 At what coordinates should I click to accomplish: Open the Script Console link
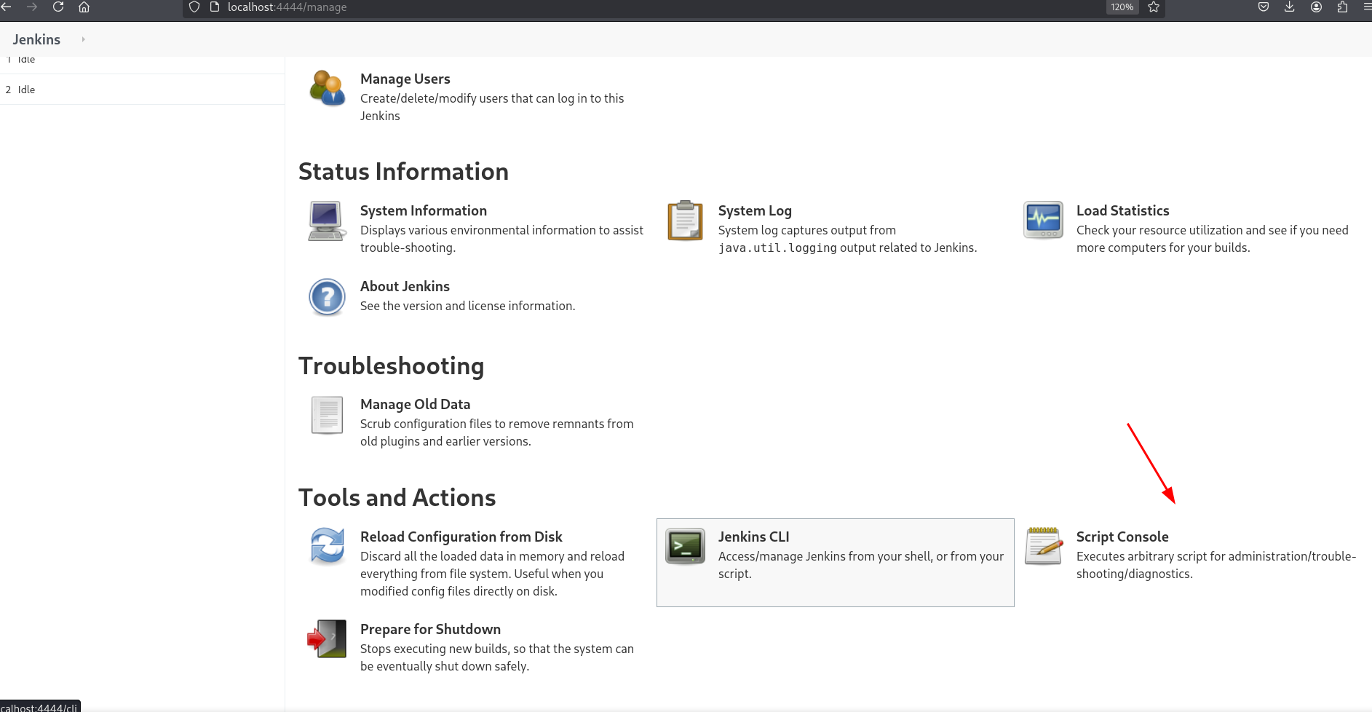pos(1122,537)
